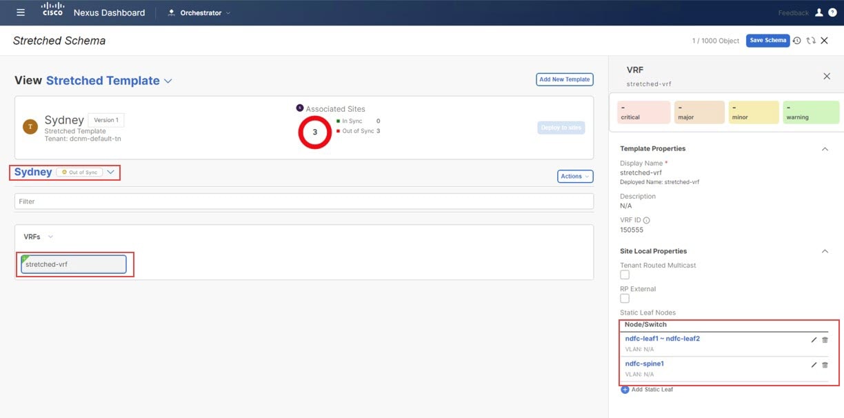844x418 pixels.
Task: Collapse the VRFs section chevron
Action: [x=50, y=237]
